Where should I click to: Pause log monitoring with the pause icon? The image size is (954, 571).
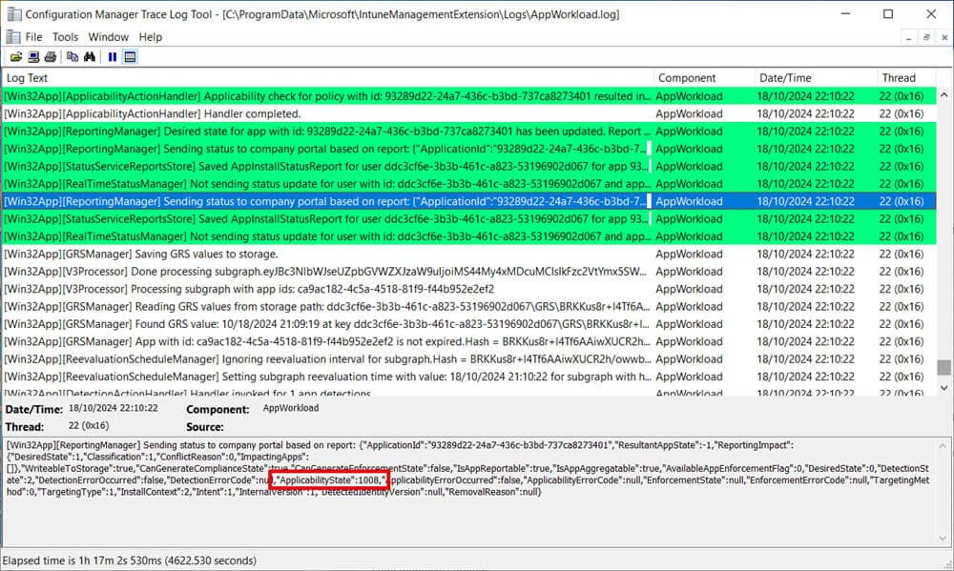click(x=113, y=57)
